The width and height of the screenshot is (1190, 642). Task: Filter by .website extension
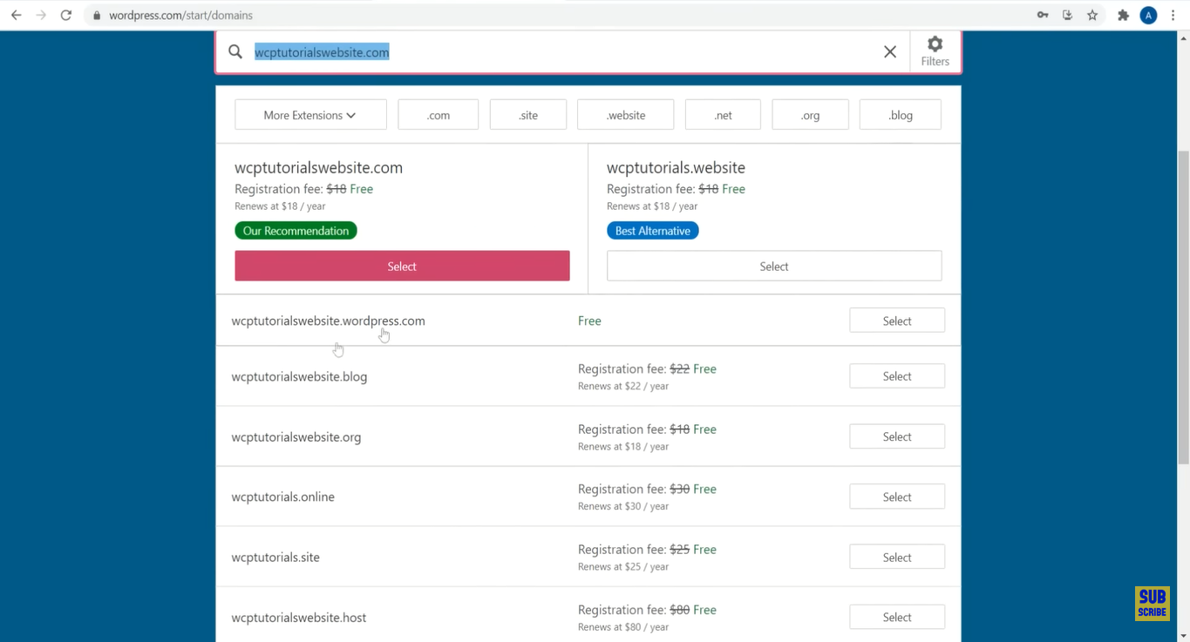(x=625, y=115)
